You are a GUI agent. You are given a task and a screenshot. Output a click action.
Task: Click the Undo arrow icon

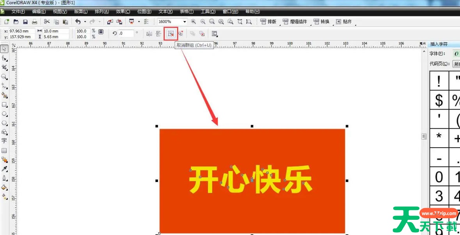coord(78,22)
